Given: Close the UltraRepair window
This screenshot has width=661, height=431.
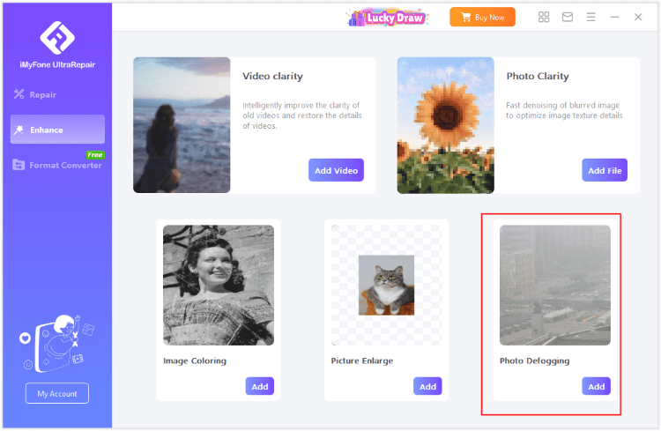Looking at the screenshot, I should (x=638, y=17).
